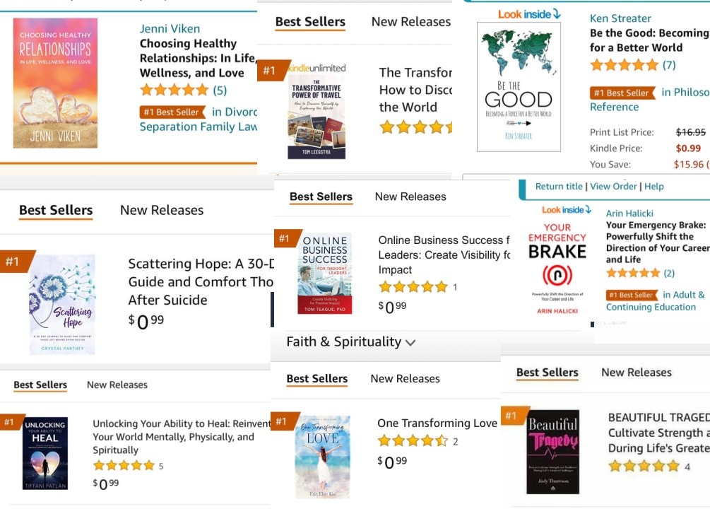Click the #1 Best Seller badge for Be the Good
The width and height of the screenshot is (710, 509).
pos(622,93)
